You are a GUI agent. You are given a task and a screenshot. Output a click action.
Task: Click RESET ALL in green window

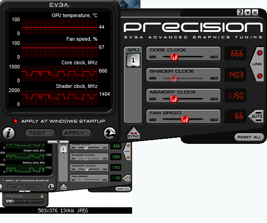123,189
